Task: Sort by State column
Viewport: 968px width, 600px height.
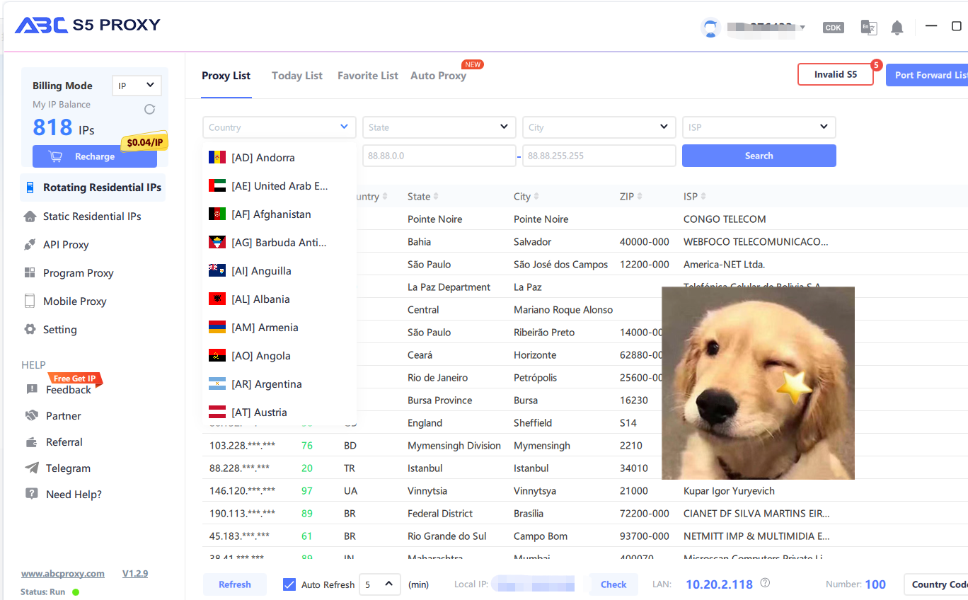Action: coord(422,197)
